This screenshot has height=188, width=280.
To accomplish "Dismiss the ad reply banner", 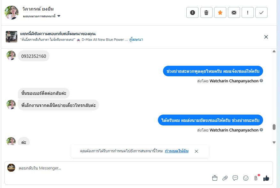I will point(266,37).
